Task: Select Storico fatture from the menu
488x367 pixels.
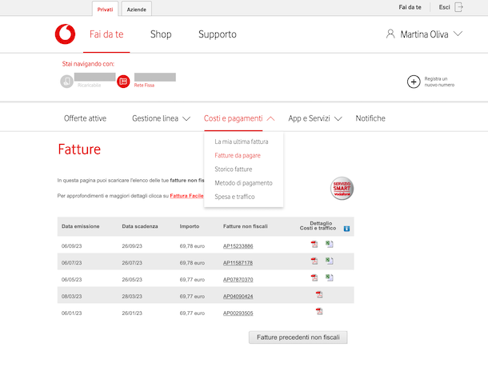Action: [x=234, y=170]
